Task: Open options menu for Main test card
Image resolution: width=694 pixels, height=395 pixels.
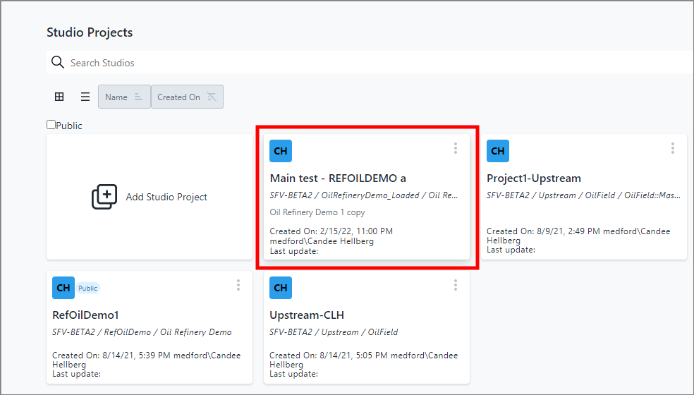Action: tap(456, 148)
